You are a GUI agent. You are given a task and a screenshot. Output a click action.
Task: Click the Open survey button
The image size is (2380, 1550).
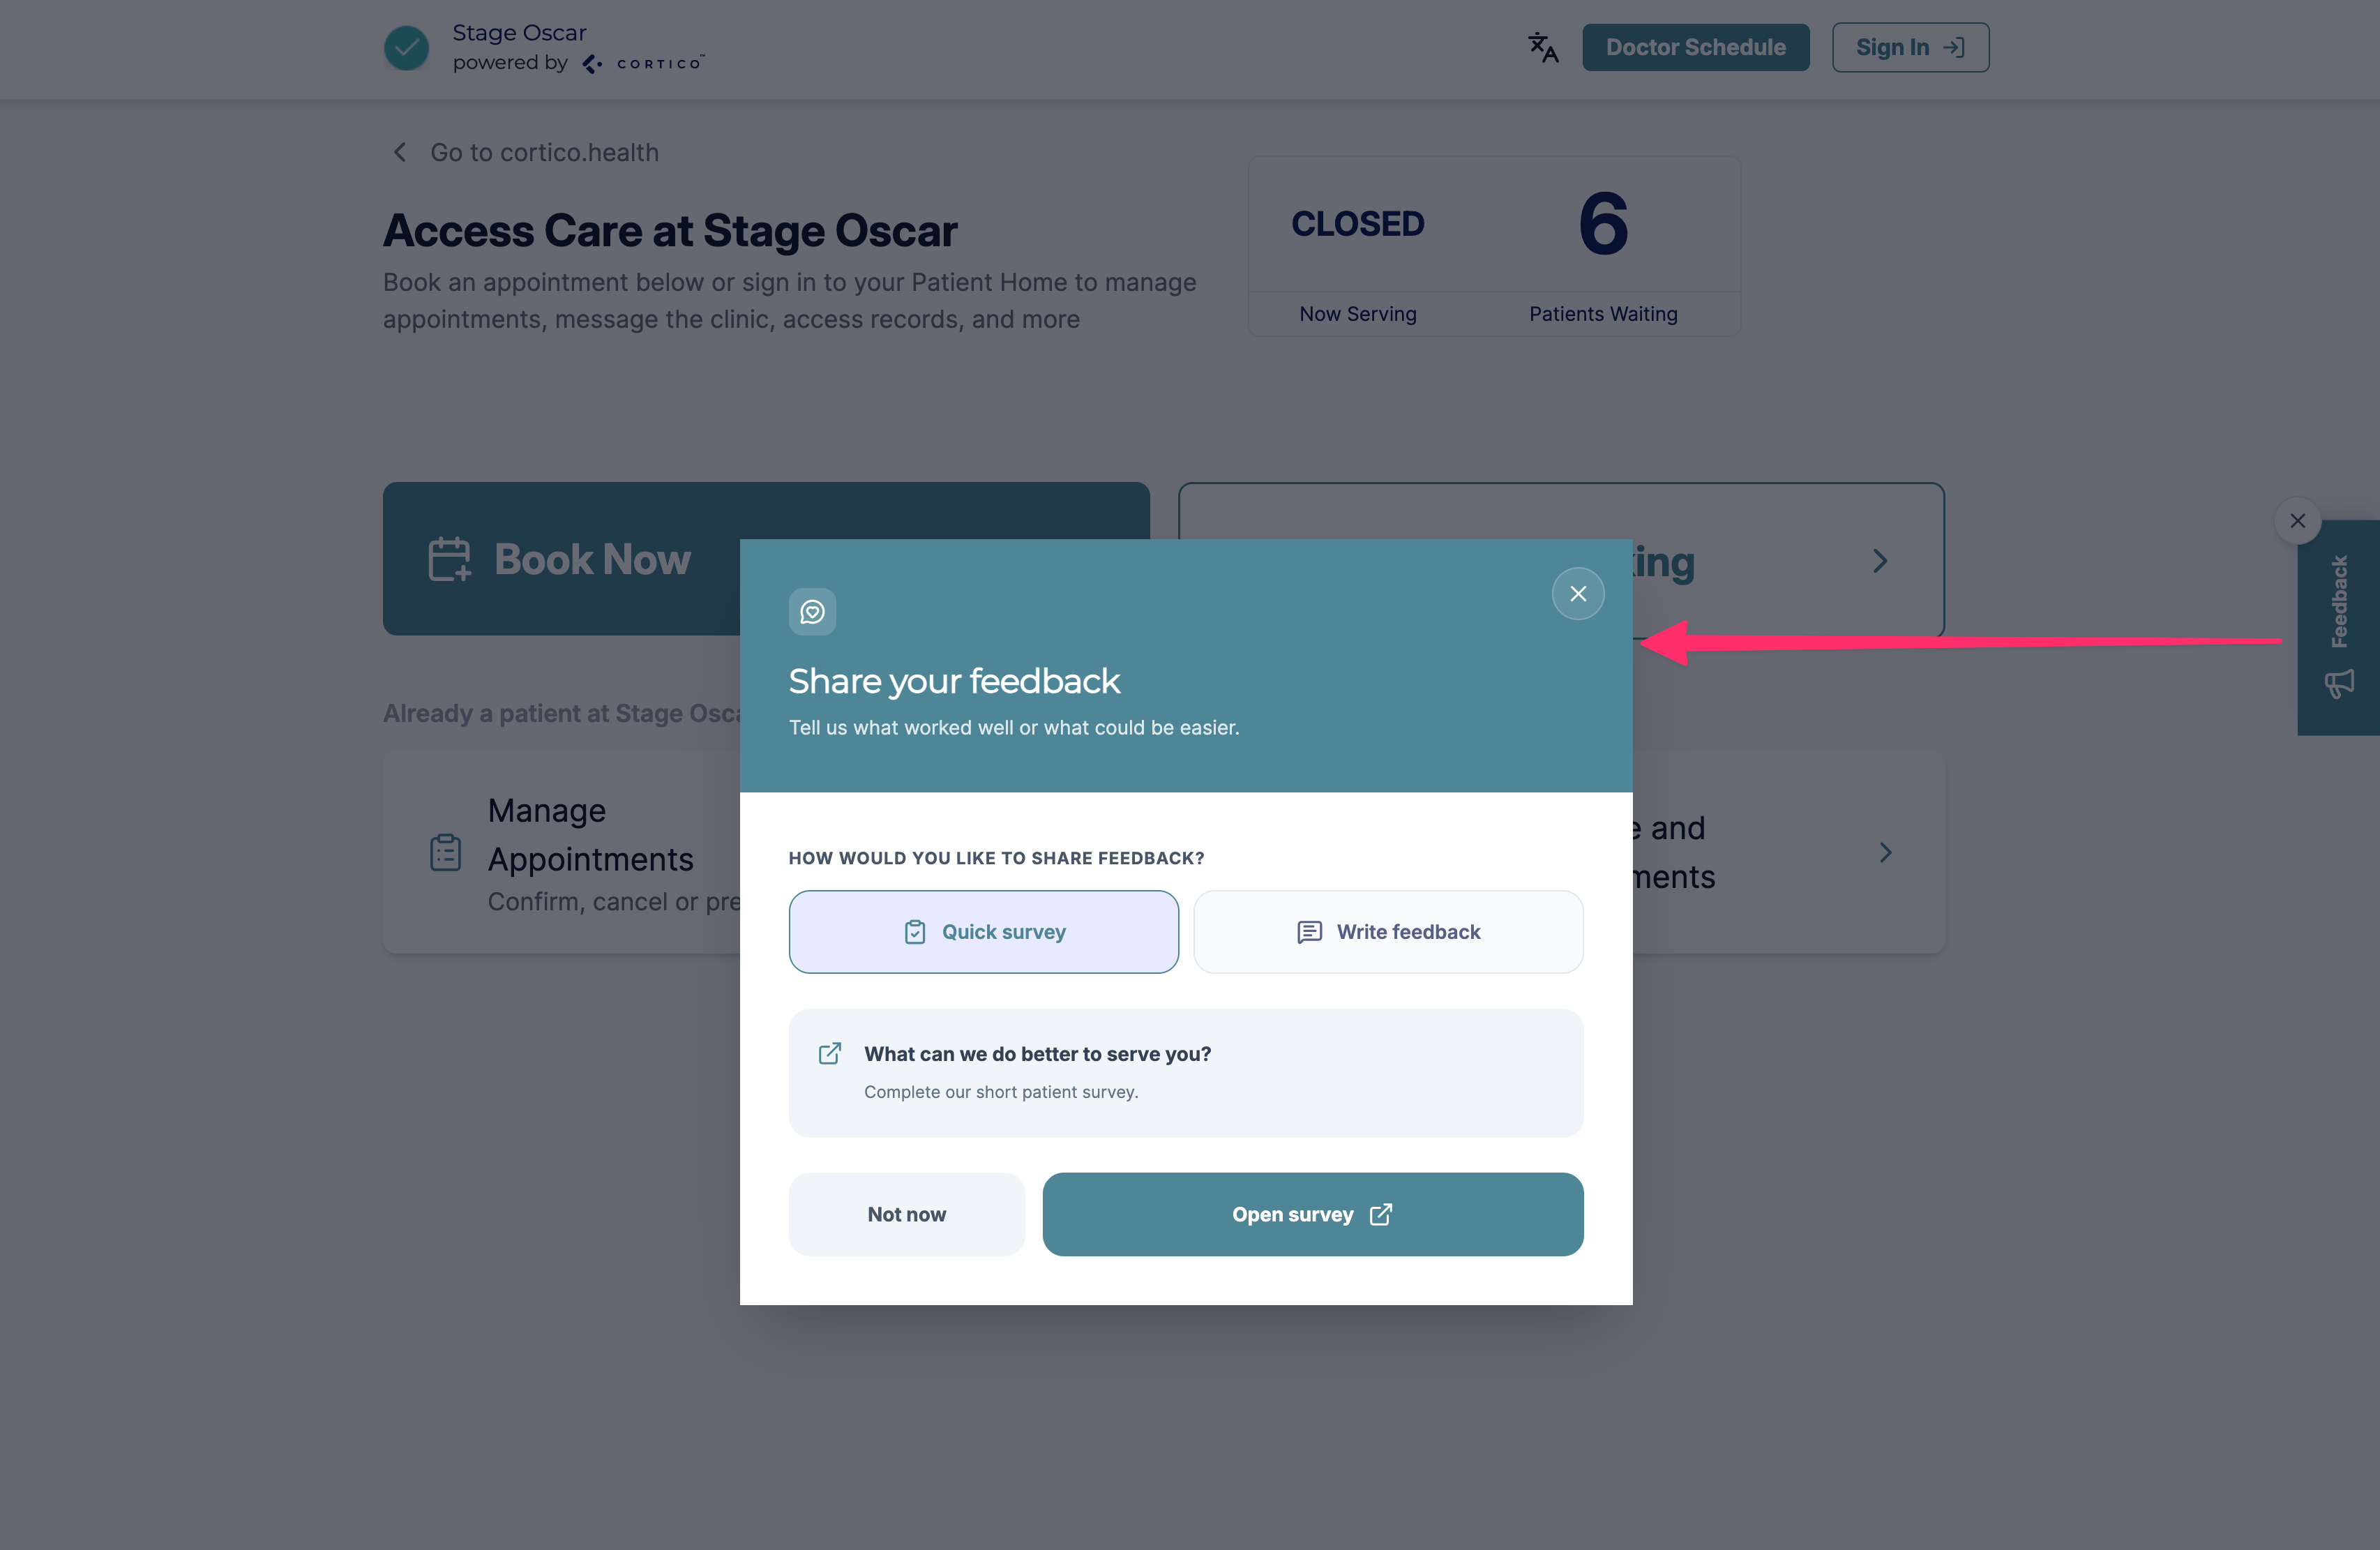[1312, 1214]
